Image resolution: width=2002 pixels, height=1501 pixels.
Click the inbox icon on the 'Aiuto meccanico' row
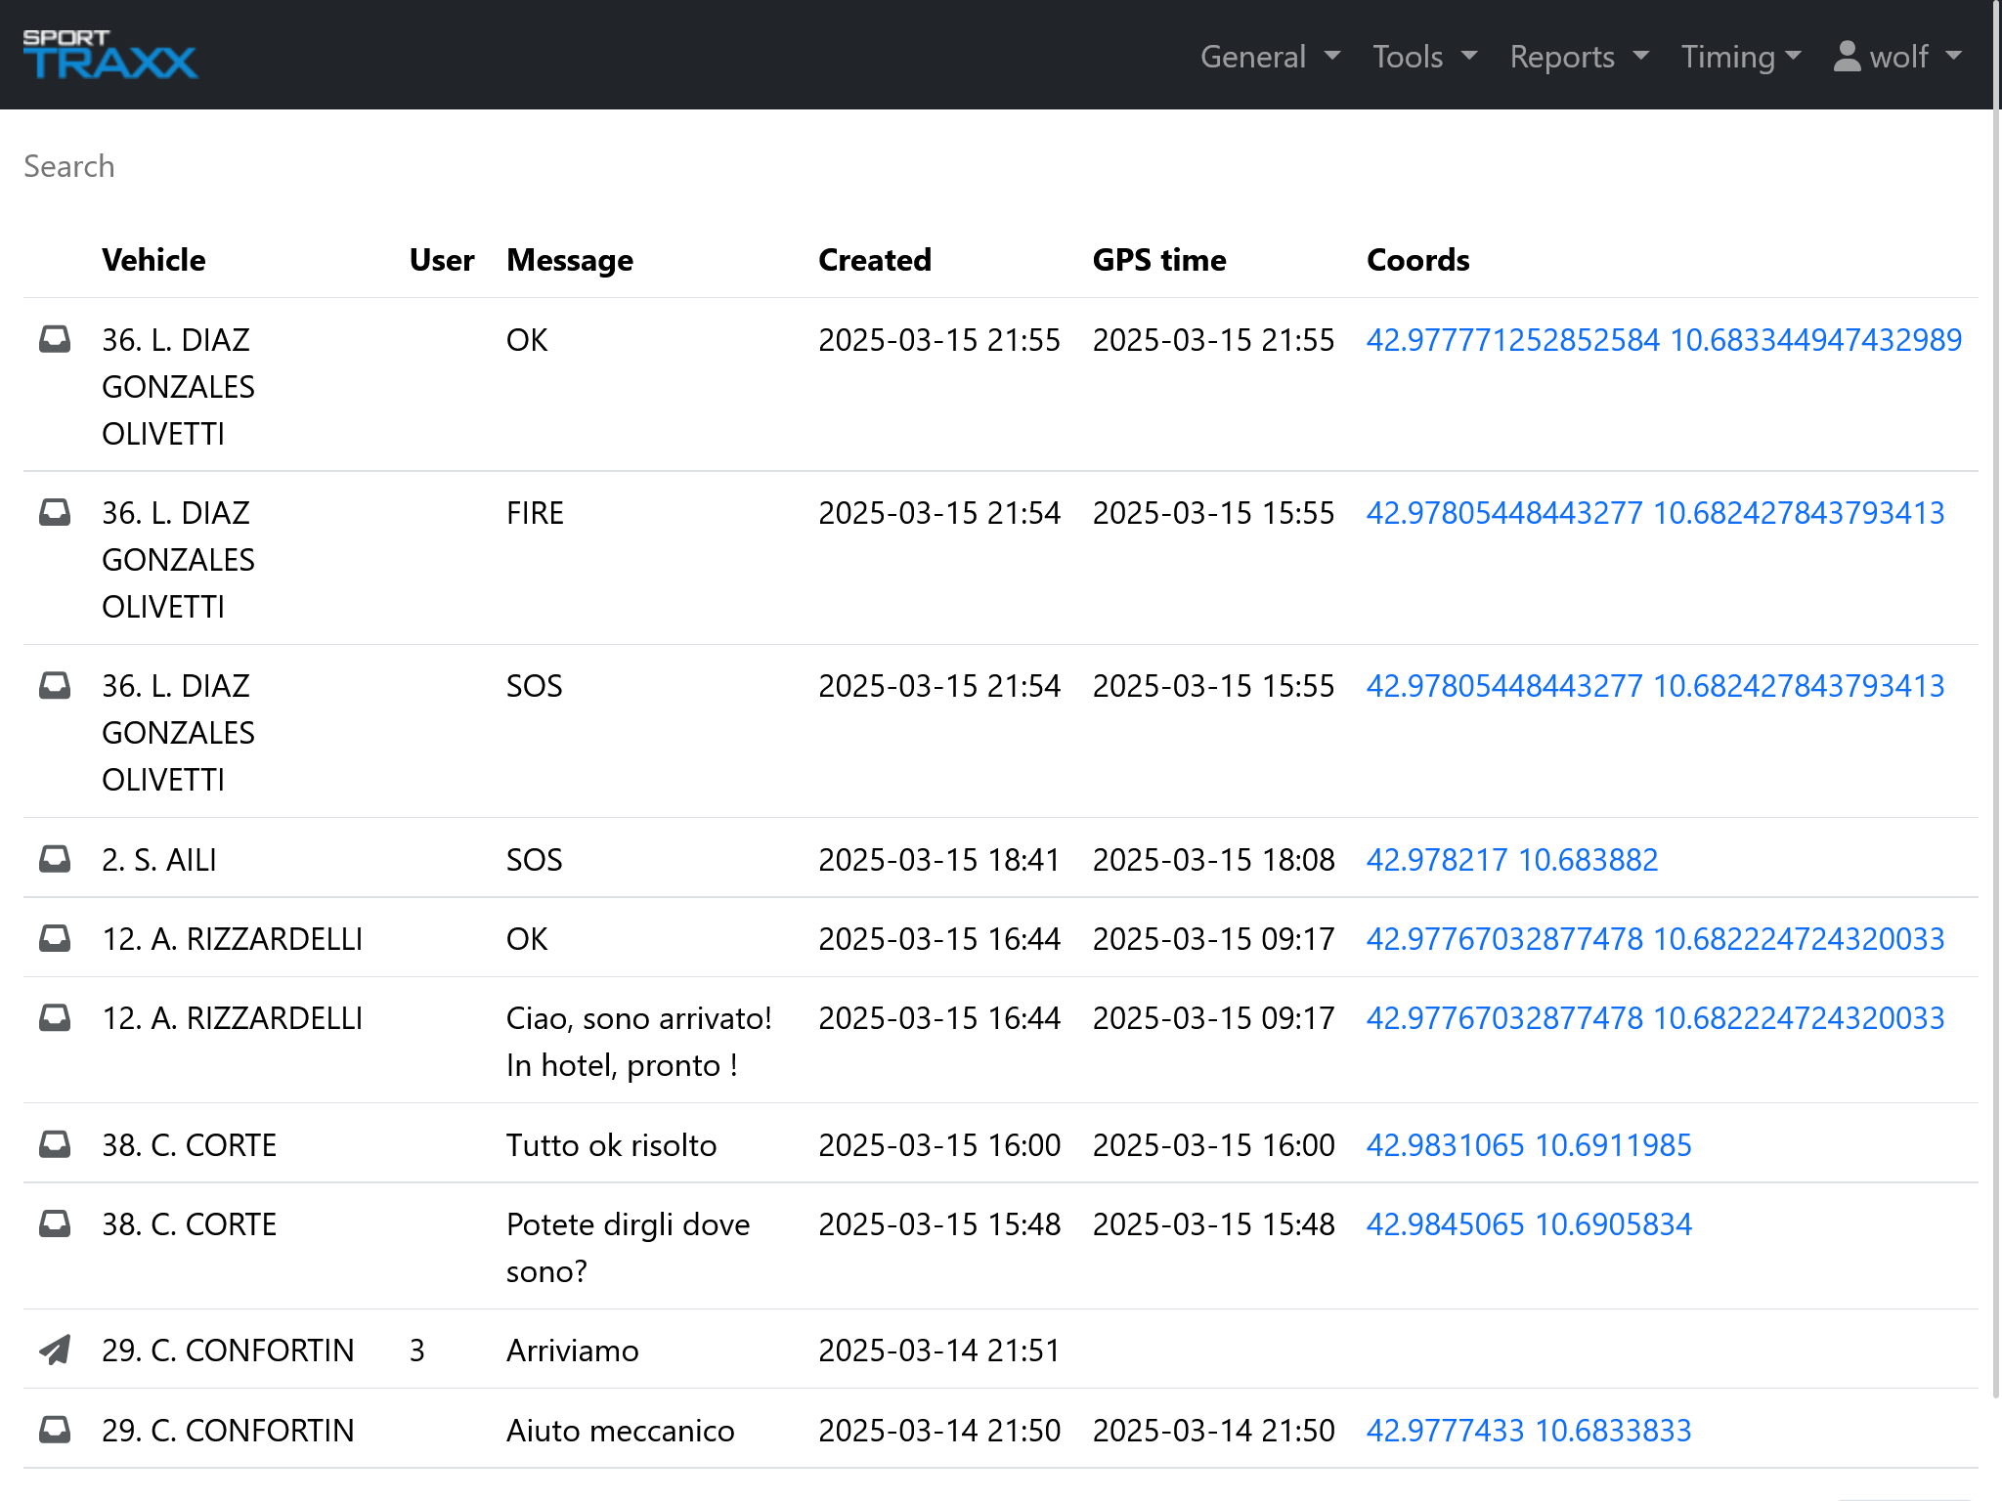(54, 1430)
